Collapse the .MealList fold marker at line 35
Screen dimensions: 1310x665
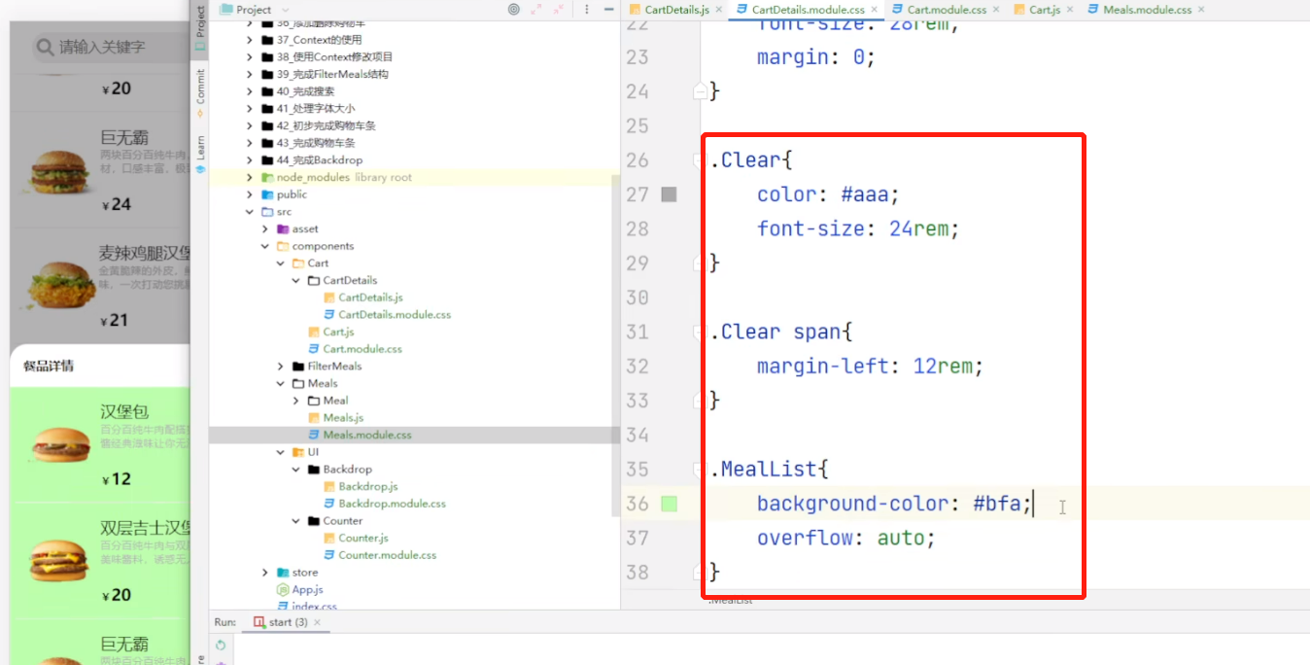coord(699,470)
